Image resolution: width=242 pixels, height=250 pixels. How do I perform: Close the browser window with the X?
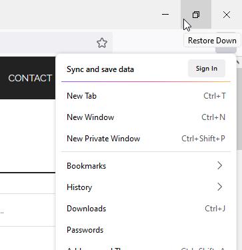(x=227, y=15)
